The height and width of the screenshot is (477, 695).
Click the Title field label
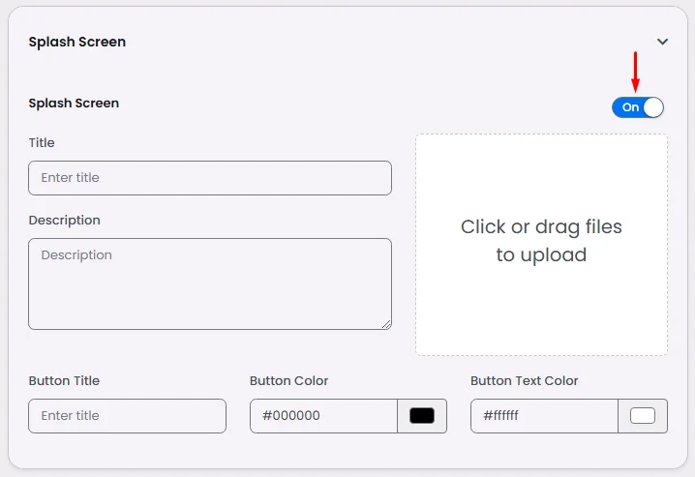click(x=42, y=143)
